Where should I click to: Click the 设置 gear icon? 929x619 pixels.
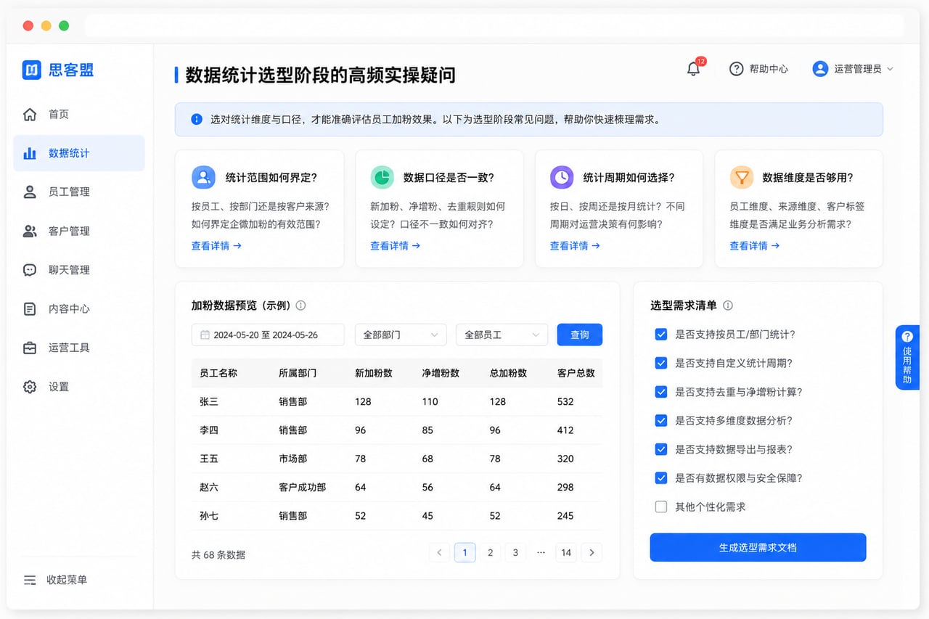pos(30,387)
